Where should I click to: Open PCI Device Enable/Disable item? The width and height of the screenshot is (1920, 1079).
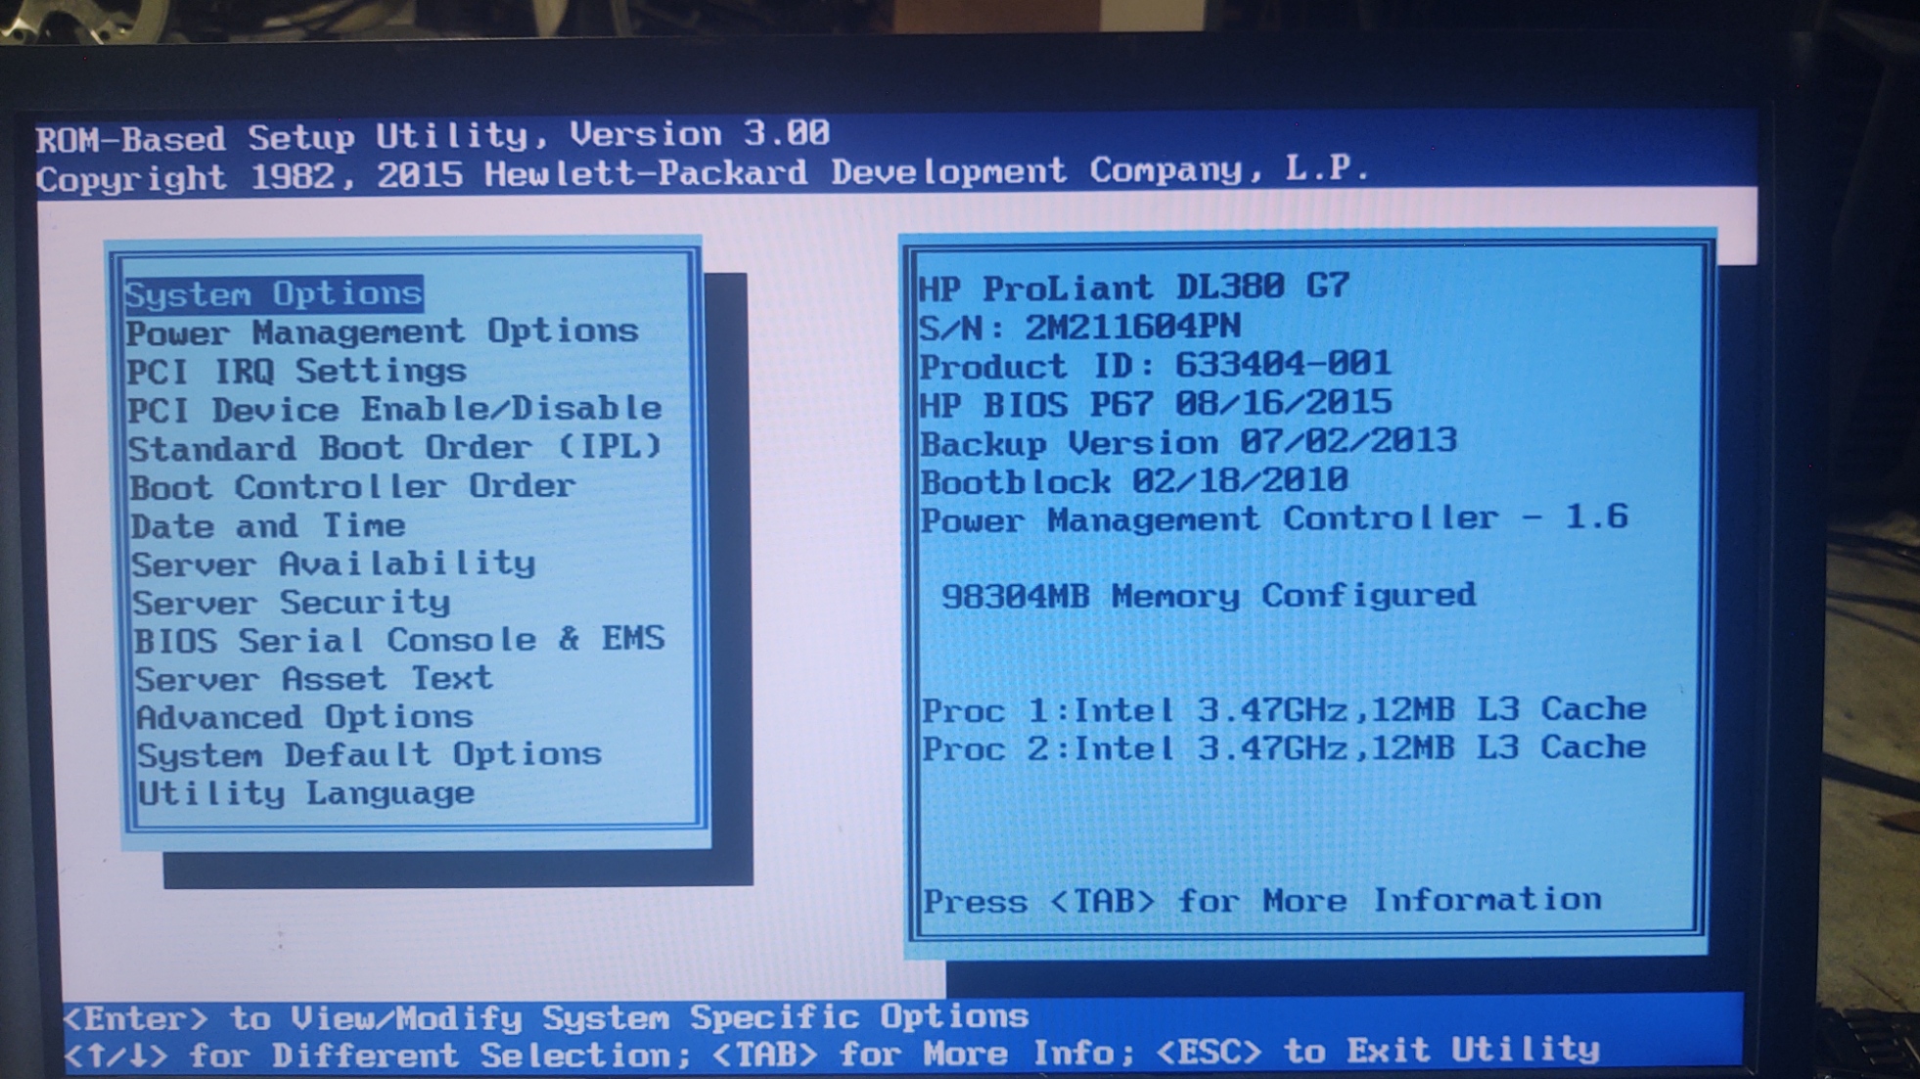click(x=394, y=409)
